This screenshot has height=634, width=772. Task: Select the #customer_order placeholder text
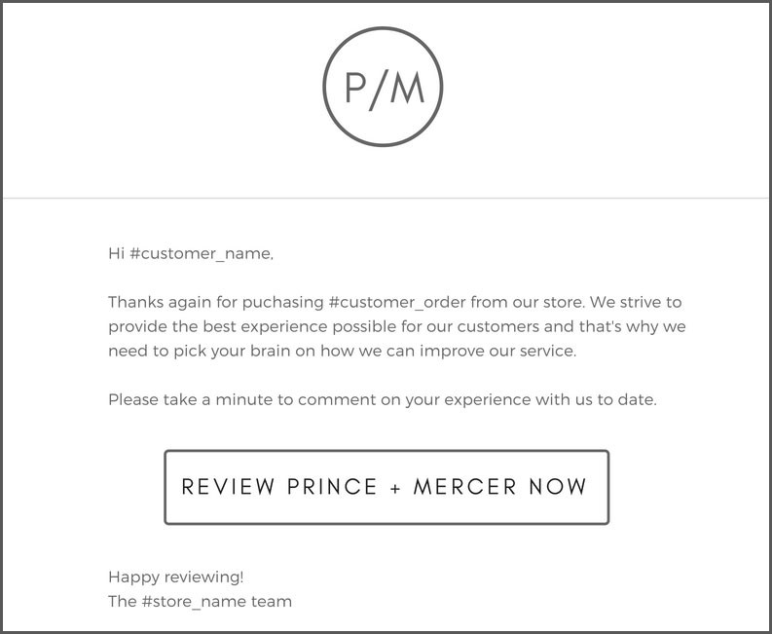click(x=396, y=303)
